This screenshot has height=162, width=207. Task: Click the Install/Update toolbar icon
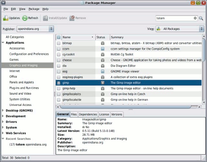tap(45, 18)
